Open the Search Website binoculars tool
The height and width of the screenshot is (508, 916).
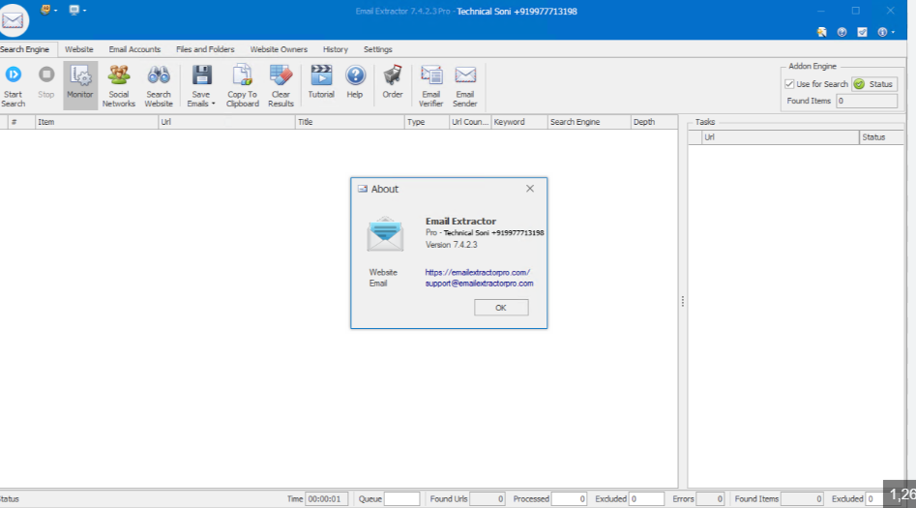pyautogui.click(x=159, y=86)
